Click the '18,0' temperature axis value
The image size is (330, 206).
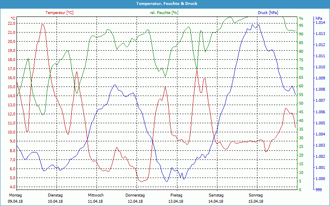coord(12,60)
